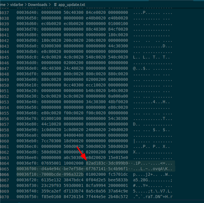Click hex value 3847bdc4
Screen dimensions: 204x203
click(x=74, y=180)
